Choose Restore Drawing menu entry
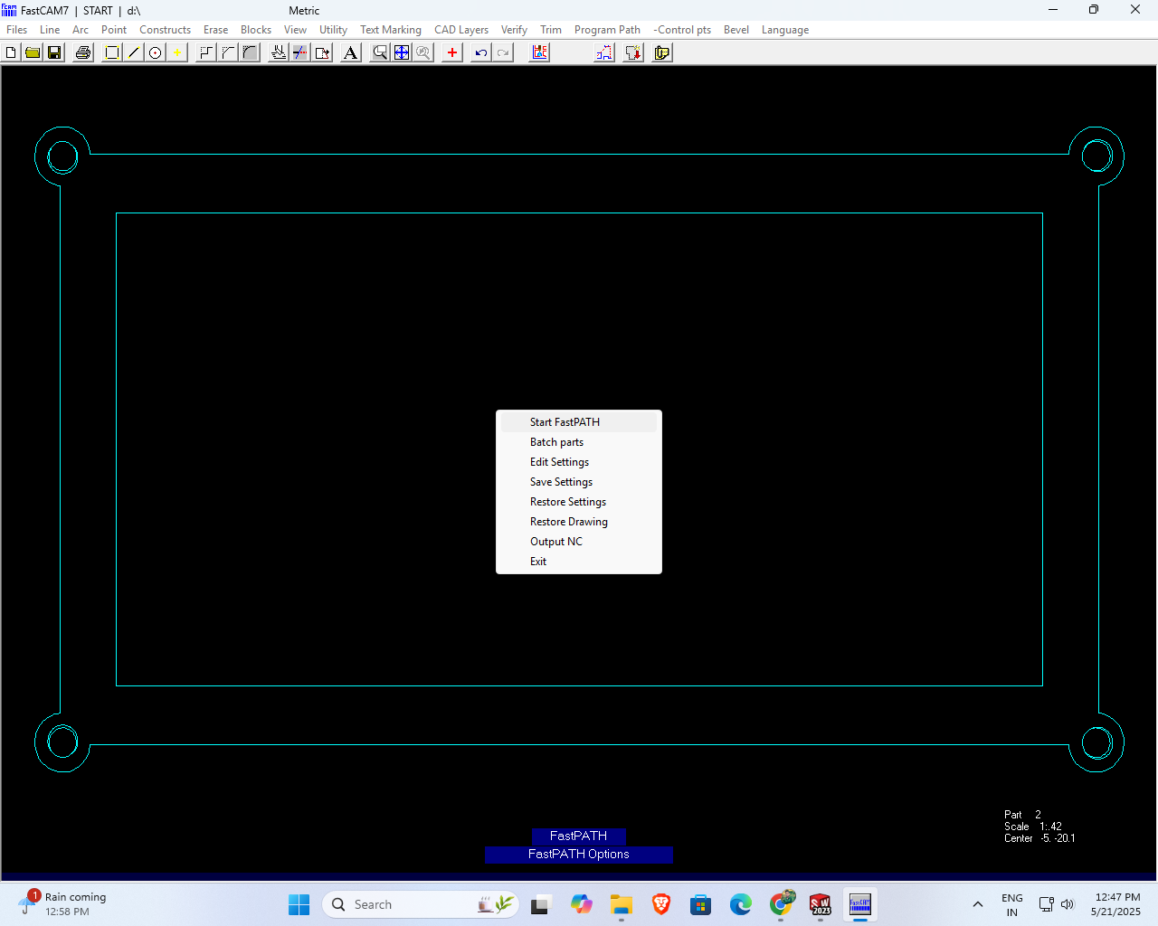 coord(579,522)
